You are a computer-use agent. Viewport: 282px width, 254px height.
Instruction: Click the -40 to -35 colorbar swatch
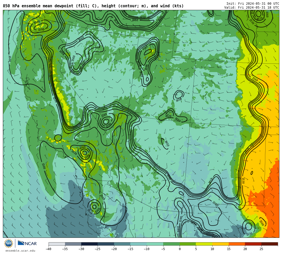(57, 244)
